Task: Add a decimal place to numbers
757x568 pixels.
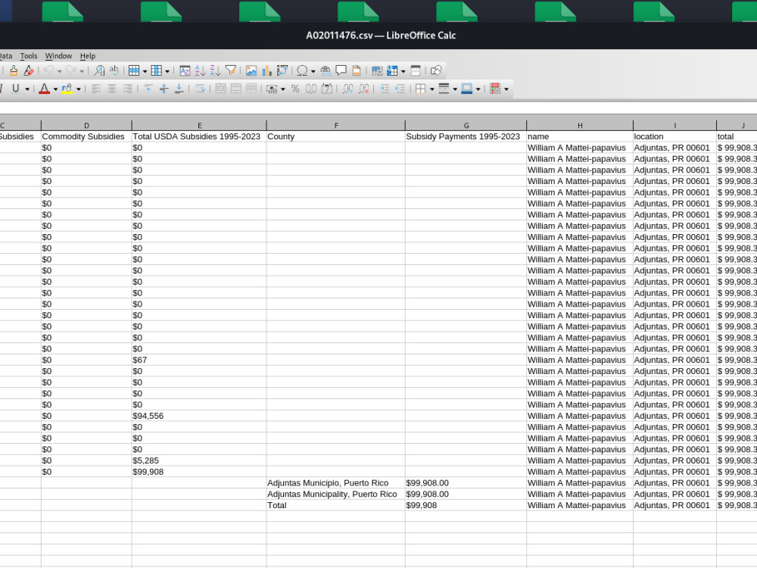Action: pyautogui.click(x=345, y=87)
